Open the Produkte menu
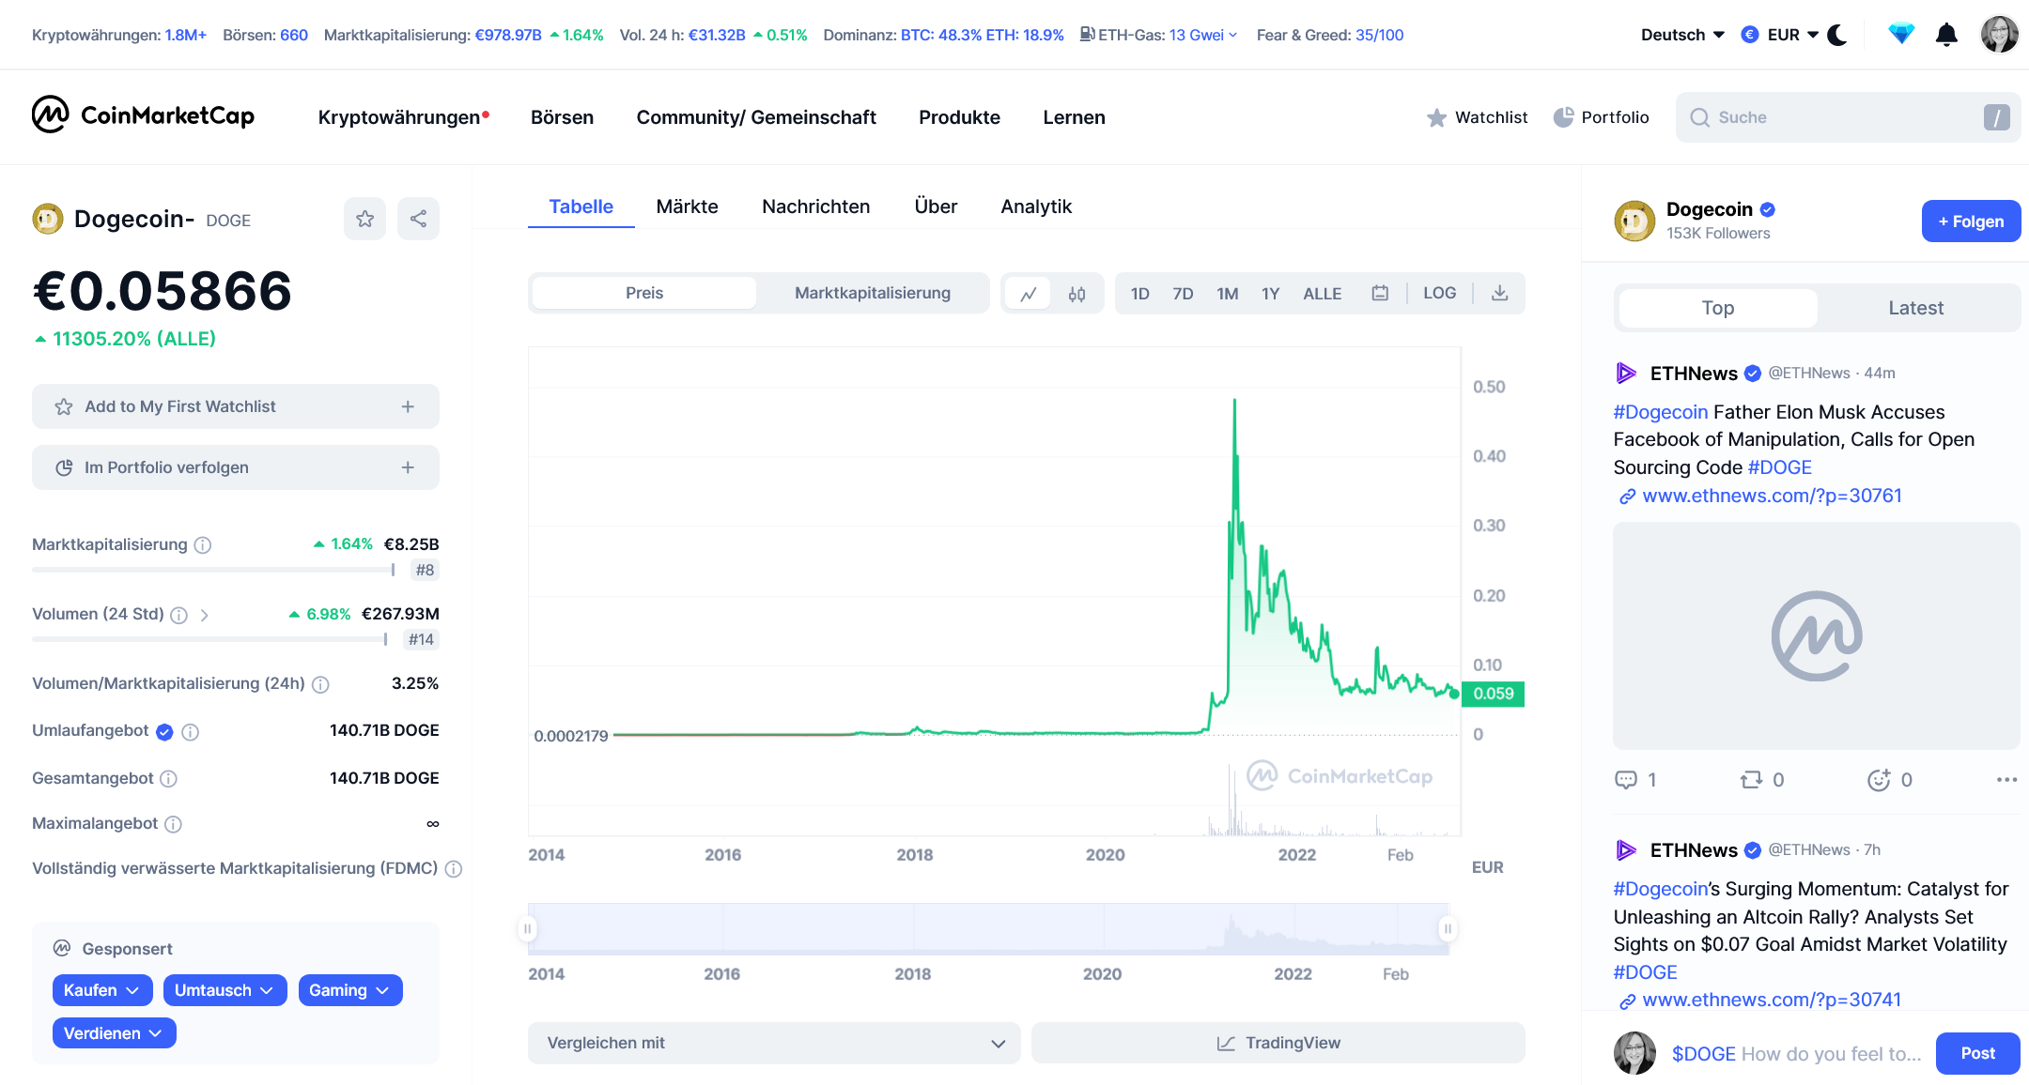 (x=959, y=117)
